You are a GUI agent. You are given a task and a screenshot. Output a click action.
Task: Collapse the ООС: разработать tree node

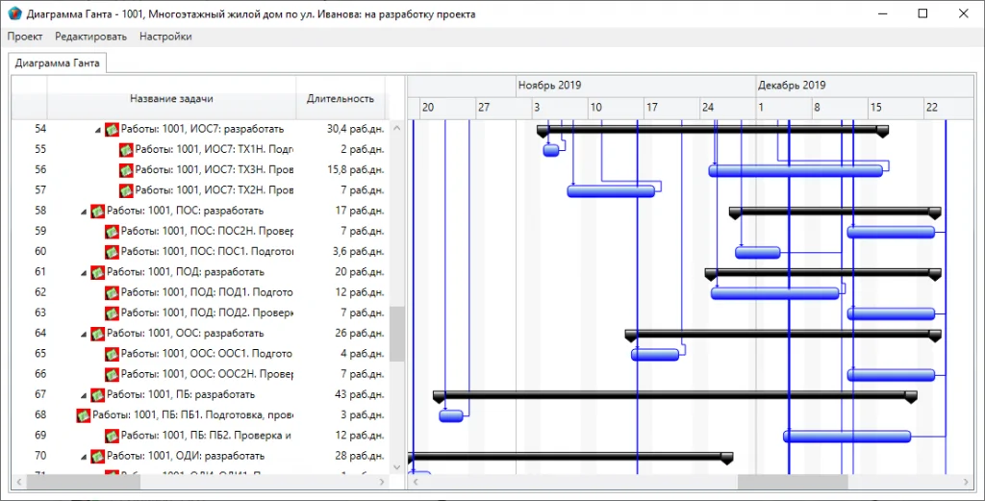tap(83, 334)
